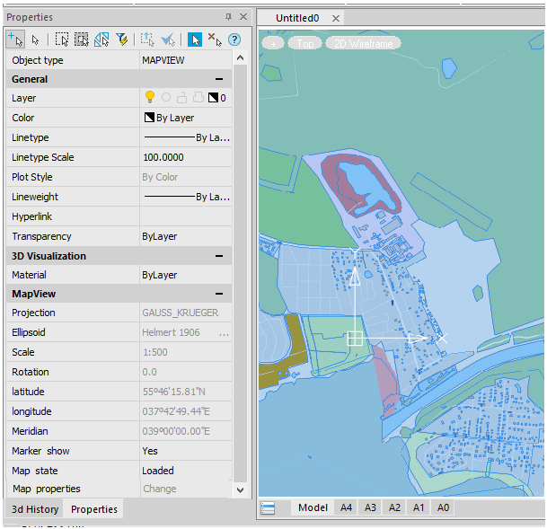The image size is (547, 529).
Task: Switch to the 3d History tab
Action: pyautogui.click(x=35, y=509)
